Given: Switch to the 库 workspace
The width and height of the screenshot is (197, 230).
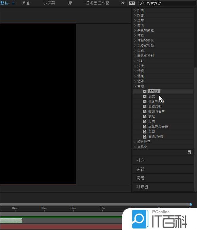Looking at the screenshot, I should (x=70, y=3).
